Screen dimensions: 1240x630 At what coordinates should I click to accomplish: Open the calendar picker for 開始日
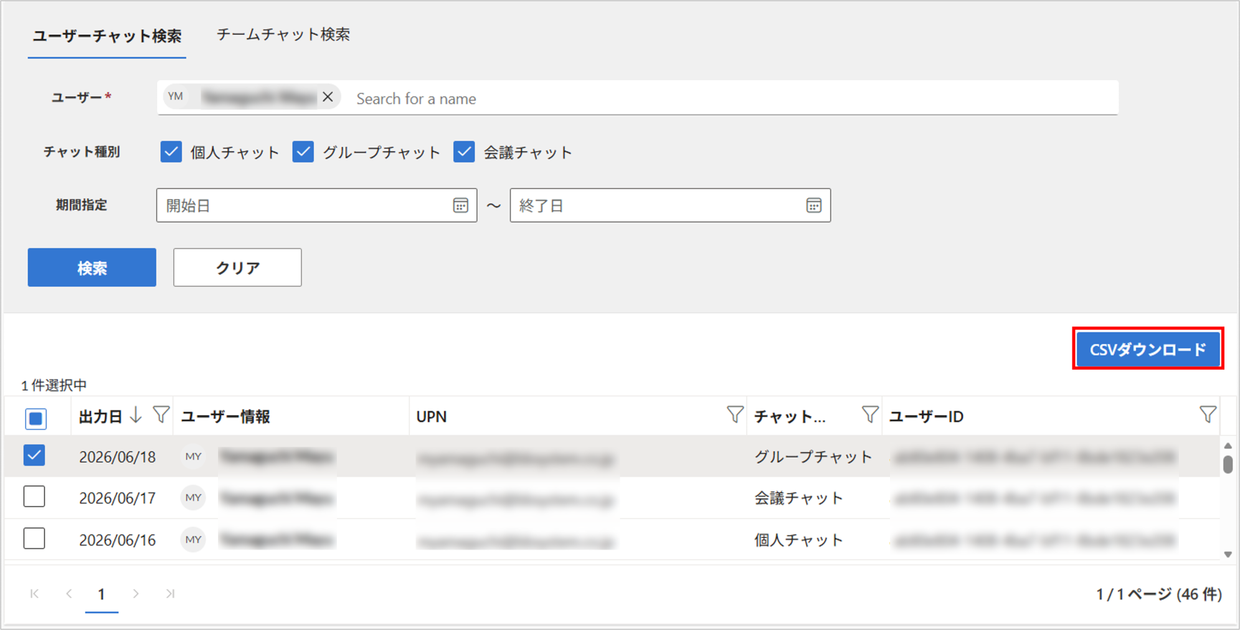tap(460, 206)
